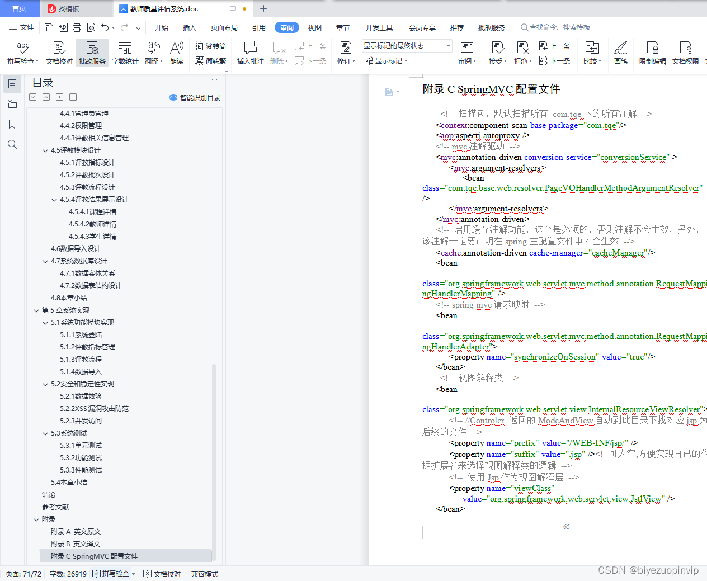Click the 翻译 translation tool
This screenshot has width=707, height=581.
point(153,53)
